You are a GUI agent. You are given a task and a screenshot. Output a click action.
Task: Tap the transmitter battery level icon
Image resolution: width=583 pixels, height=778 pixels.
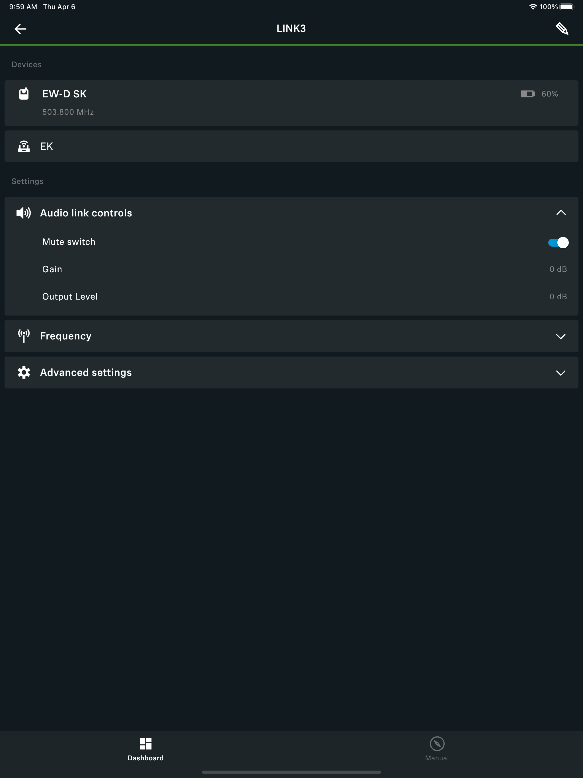click(528, 94)
